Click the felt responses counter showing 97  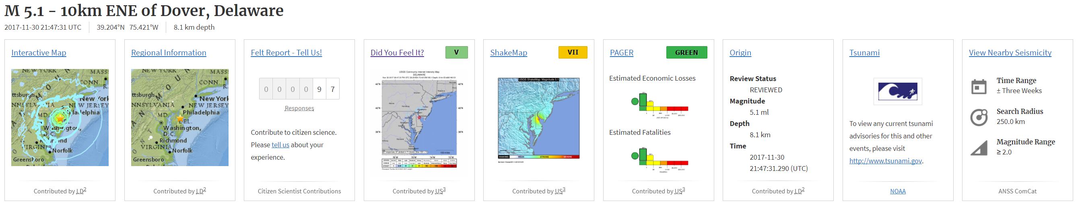click(299, 89)
